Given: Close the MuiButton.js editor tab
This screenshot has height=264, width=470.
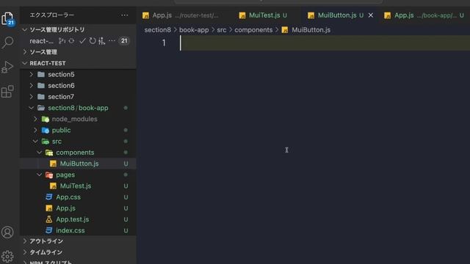Looking at the screenshot, I should [371, 15].
